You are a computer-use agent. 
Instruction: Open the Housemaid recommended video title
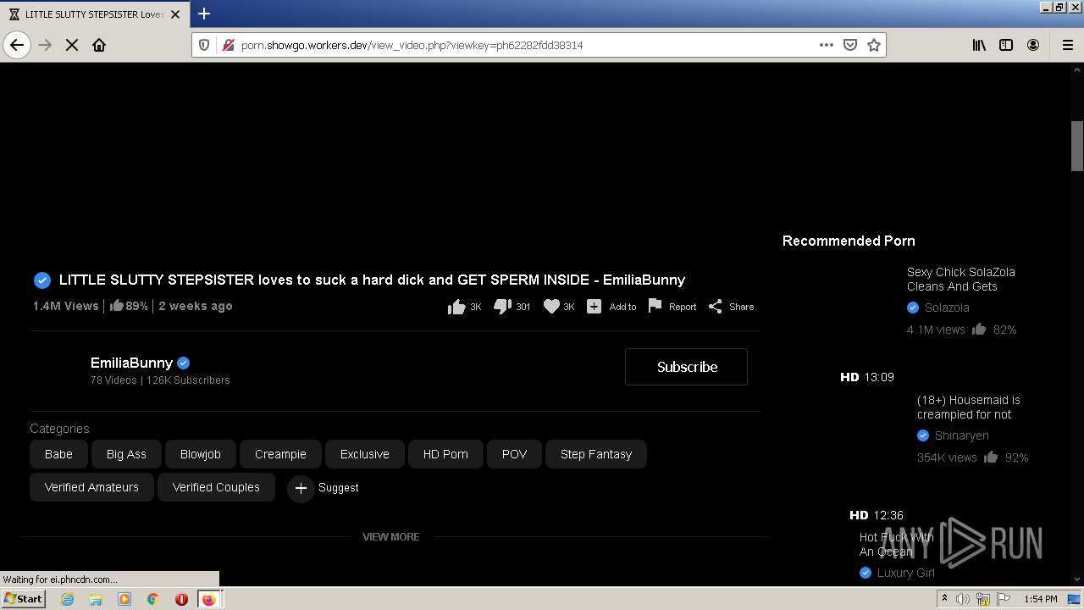click(x=969, y=407)
